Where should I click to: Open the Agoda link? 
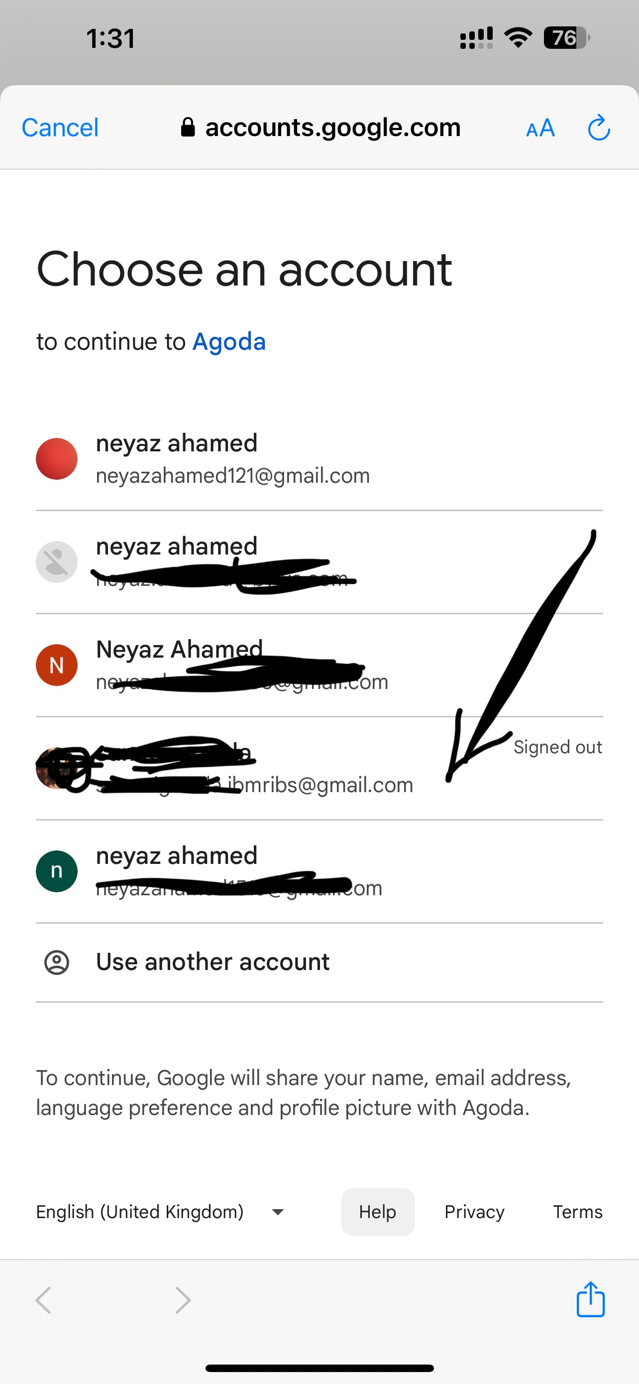[x=229, y=342]
